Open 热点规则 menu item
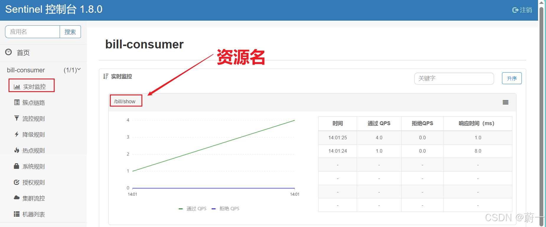The height and width of the screenshot is (227, 546). point(34,151)
